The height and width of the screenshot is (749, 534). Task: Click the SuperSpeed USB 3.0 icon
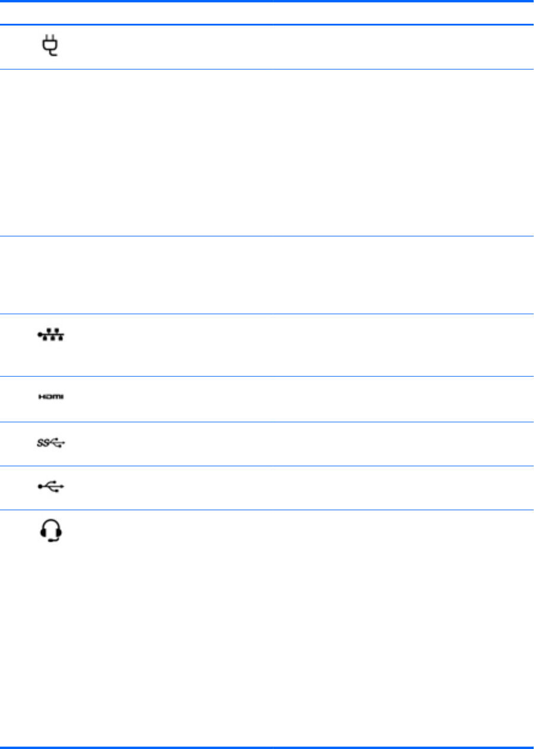click(52, 443)
